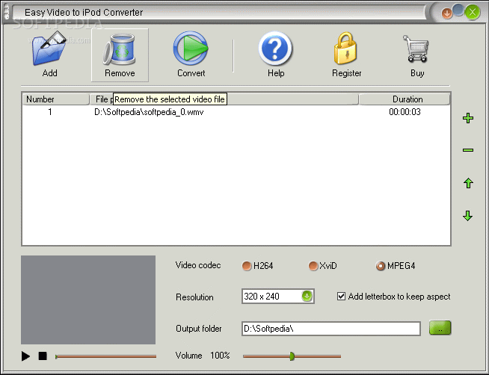Click row number 1 in the list
Viewport: 489px width, 375px height.
coord(50,112)
